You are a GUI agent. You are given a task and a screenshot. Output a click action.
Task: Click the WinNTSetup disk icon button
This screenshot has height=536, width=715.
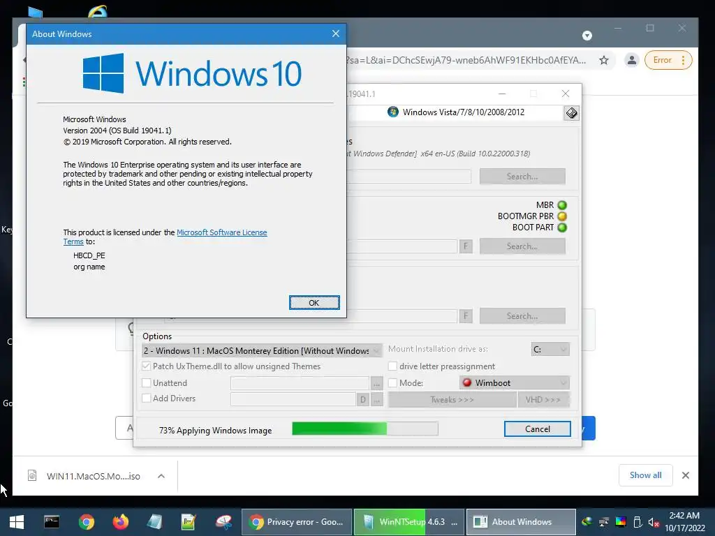571,112
